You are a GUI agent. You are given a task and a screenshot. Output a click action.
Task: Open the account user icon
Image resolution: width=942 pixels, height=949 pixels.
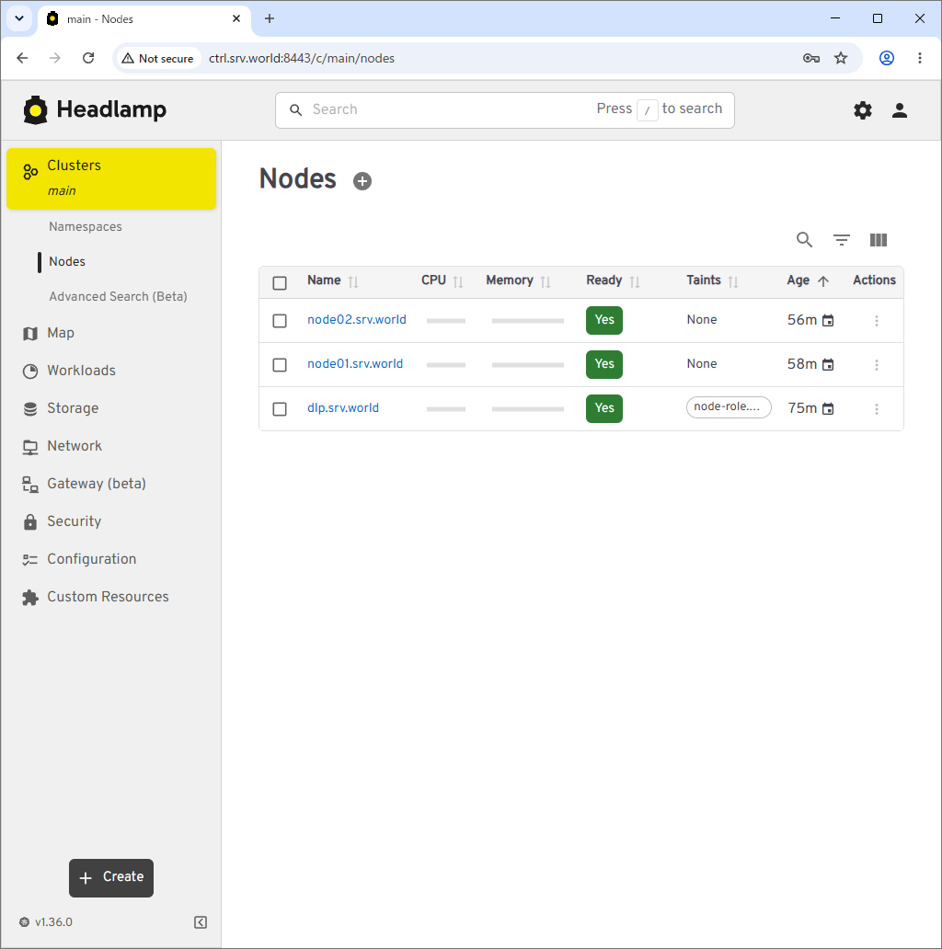(900, 110)
